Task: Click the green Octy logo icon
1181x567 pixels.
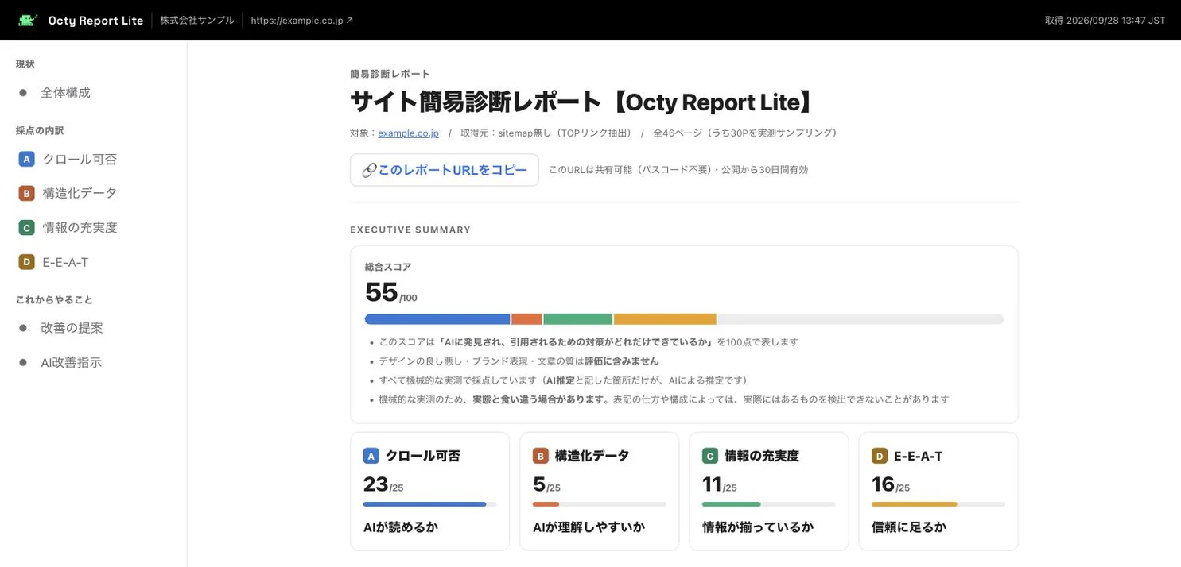Action: click(x=28, y=21)
